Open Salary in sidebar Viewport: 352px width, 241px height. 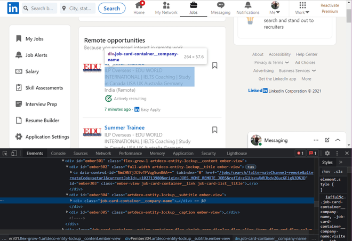(27, 71)
